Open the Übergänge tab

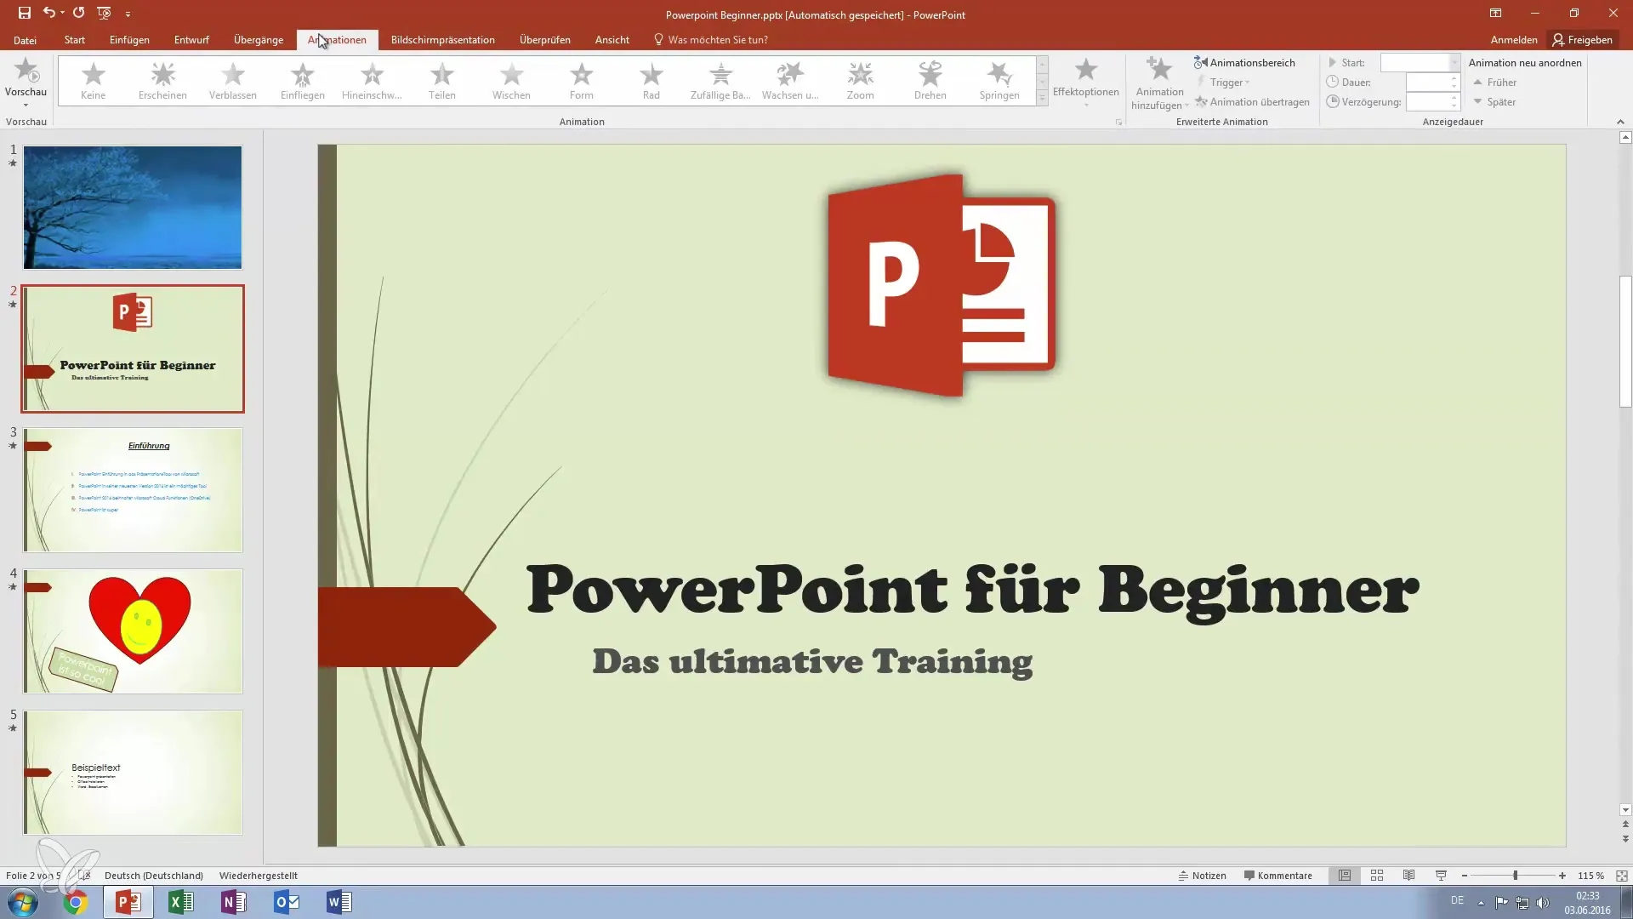click(259, 40)
